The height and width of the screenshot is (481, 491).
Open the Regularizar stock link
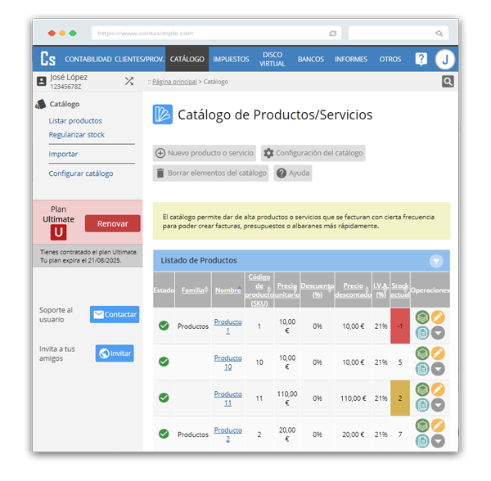(x=77, y=135)
